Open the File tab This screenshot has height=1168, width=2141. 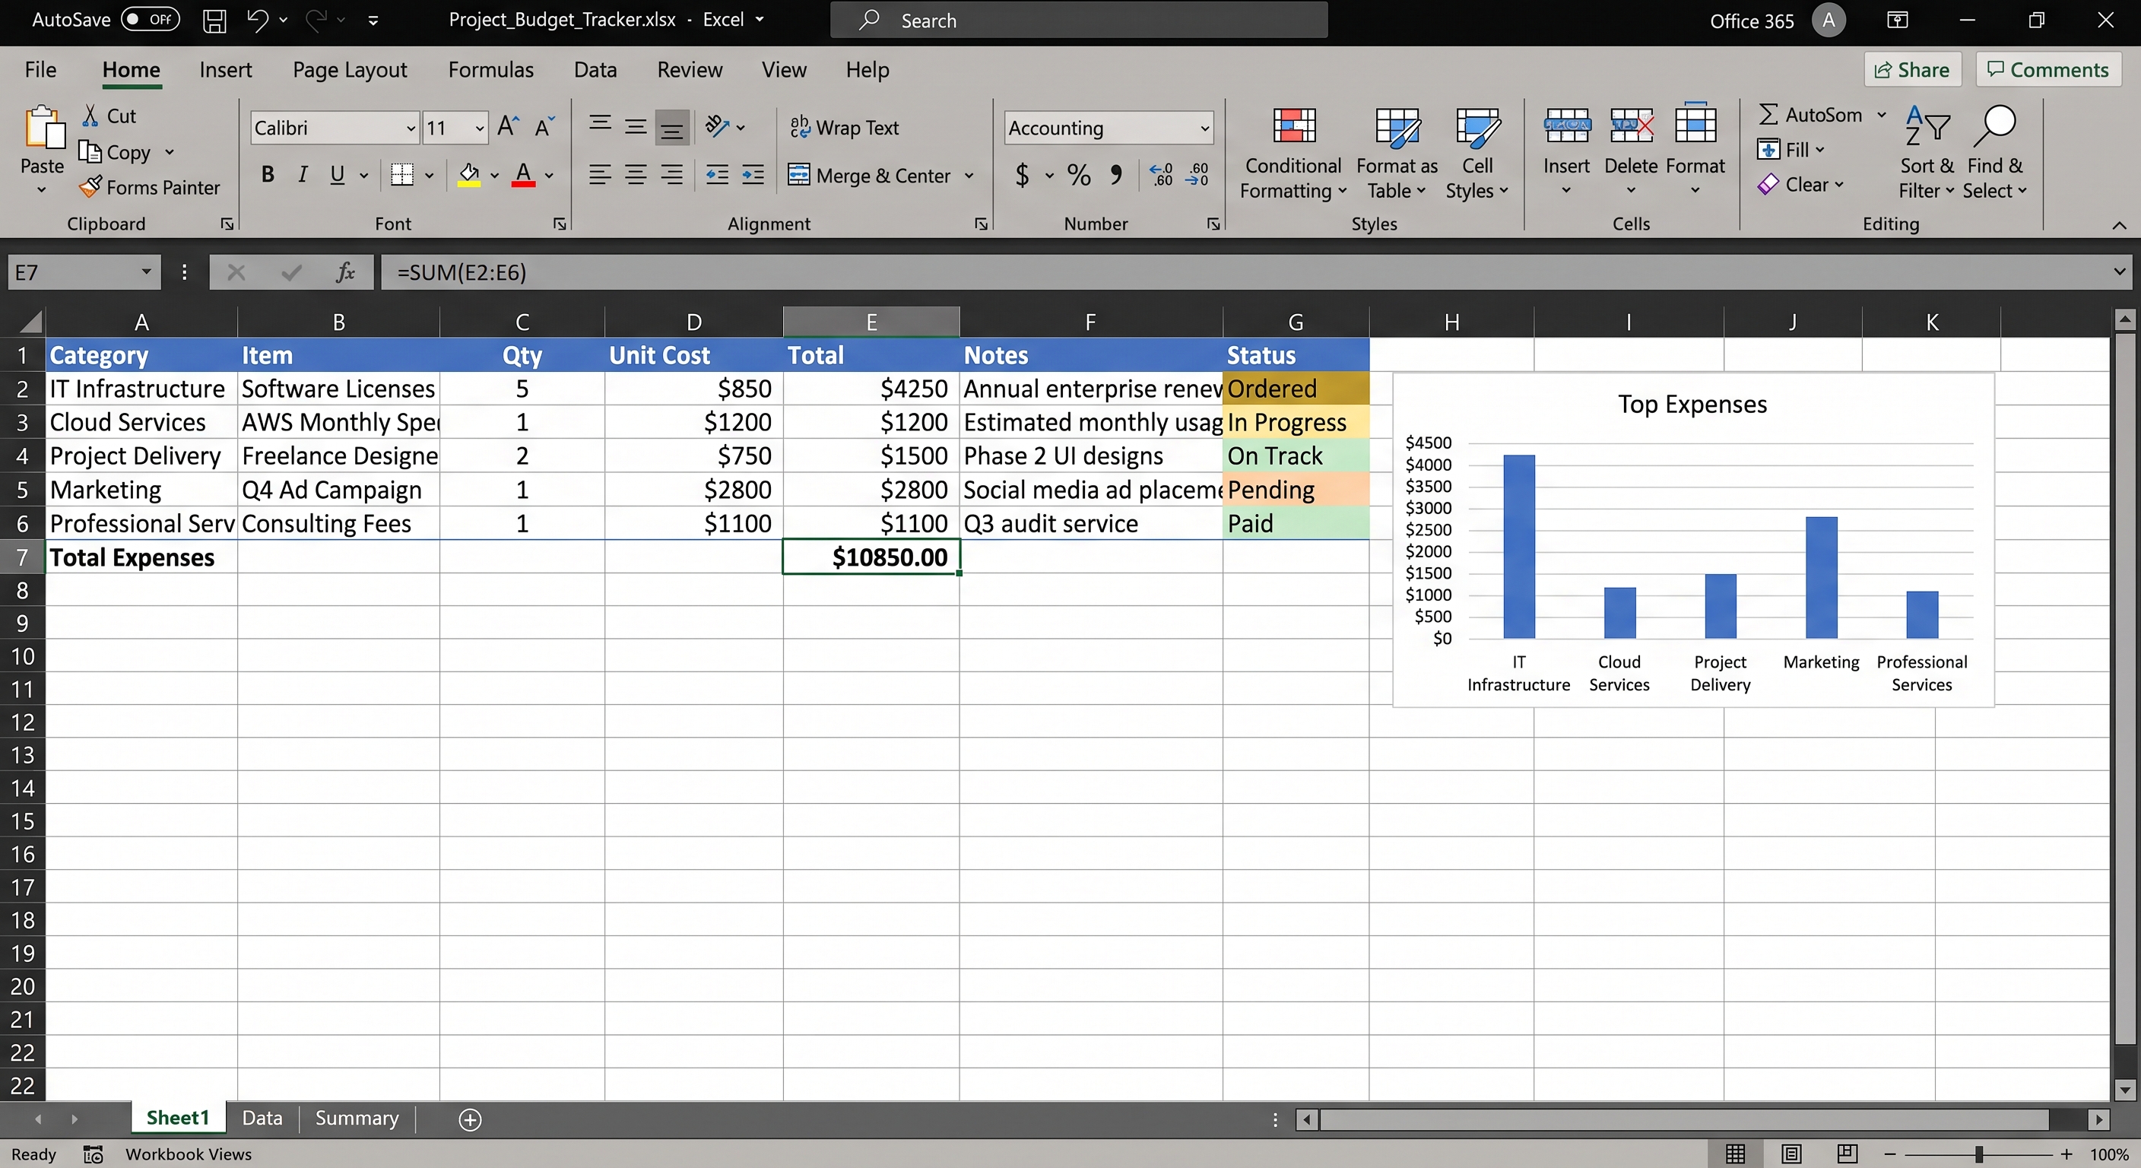click(41, 70)
